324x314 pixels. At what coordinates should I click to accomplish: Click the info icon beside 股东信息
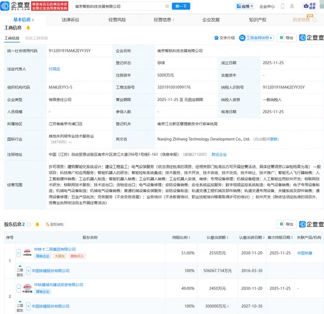[x=29, y=224]
